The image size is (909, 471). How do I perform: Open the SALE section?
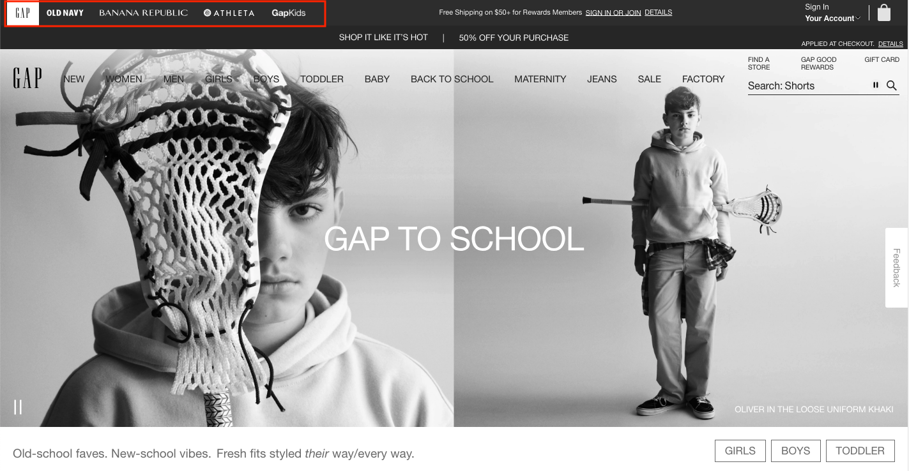(649, 78)
